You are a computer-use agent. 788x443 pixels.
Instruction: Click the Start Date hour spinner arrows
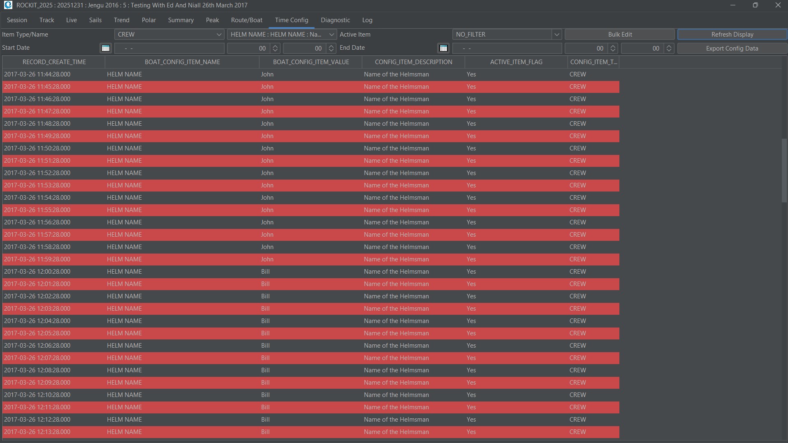[x=275, y=48]
